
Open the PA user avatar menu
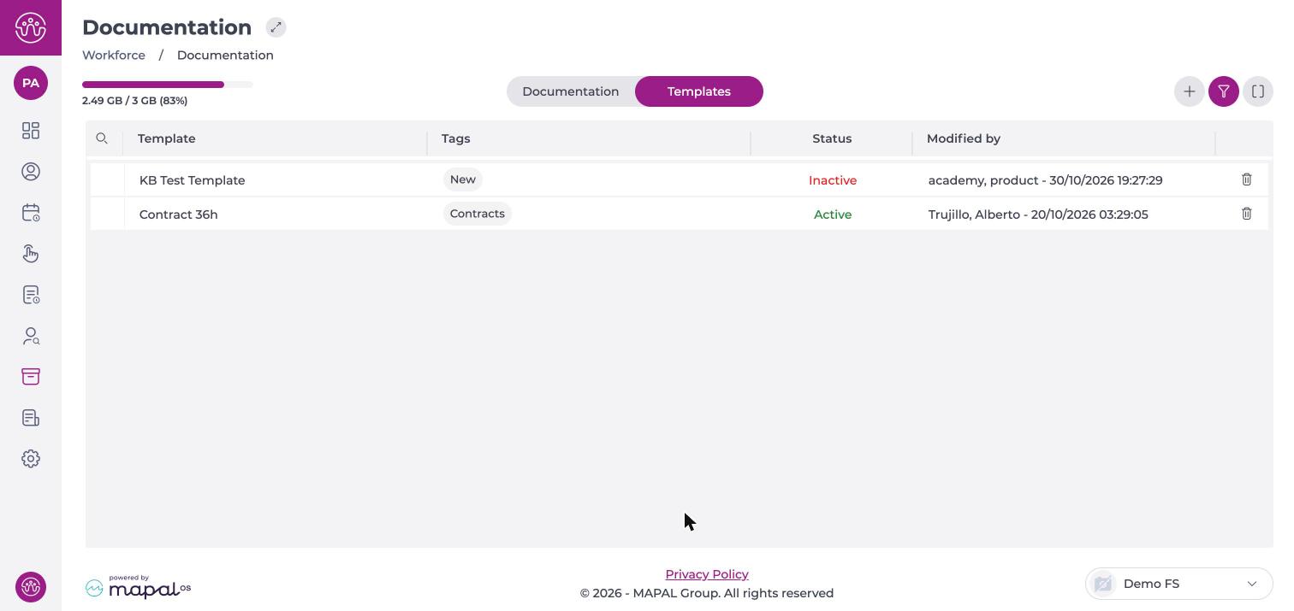tap(31, 83)
